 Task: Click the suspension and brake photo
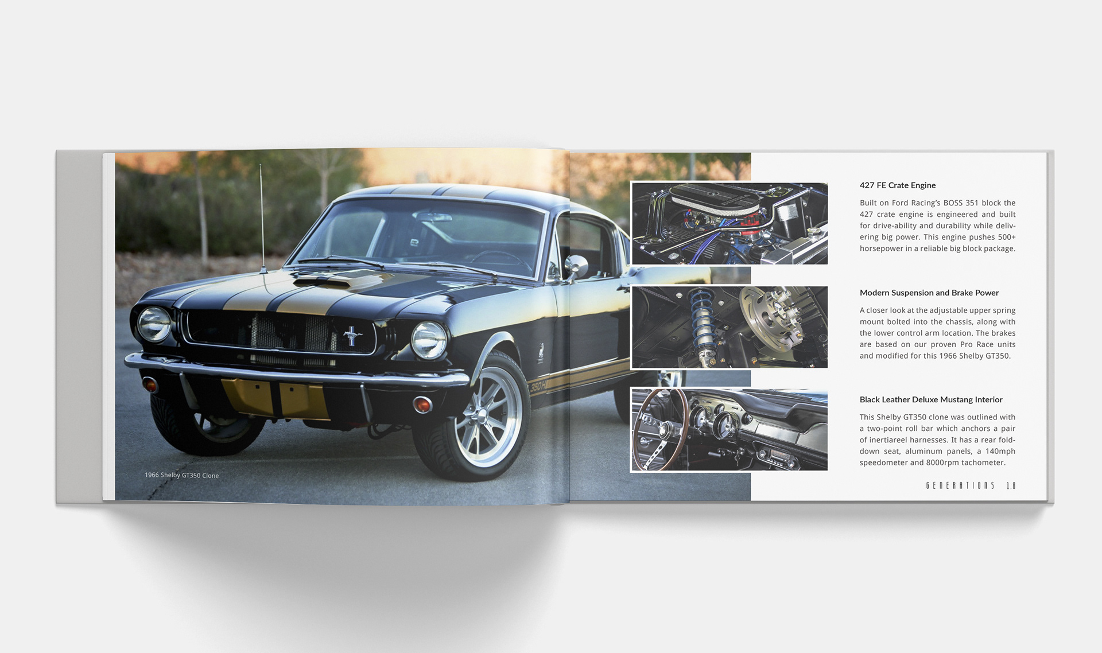[729, 327]
